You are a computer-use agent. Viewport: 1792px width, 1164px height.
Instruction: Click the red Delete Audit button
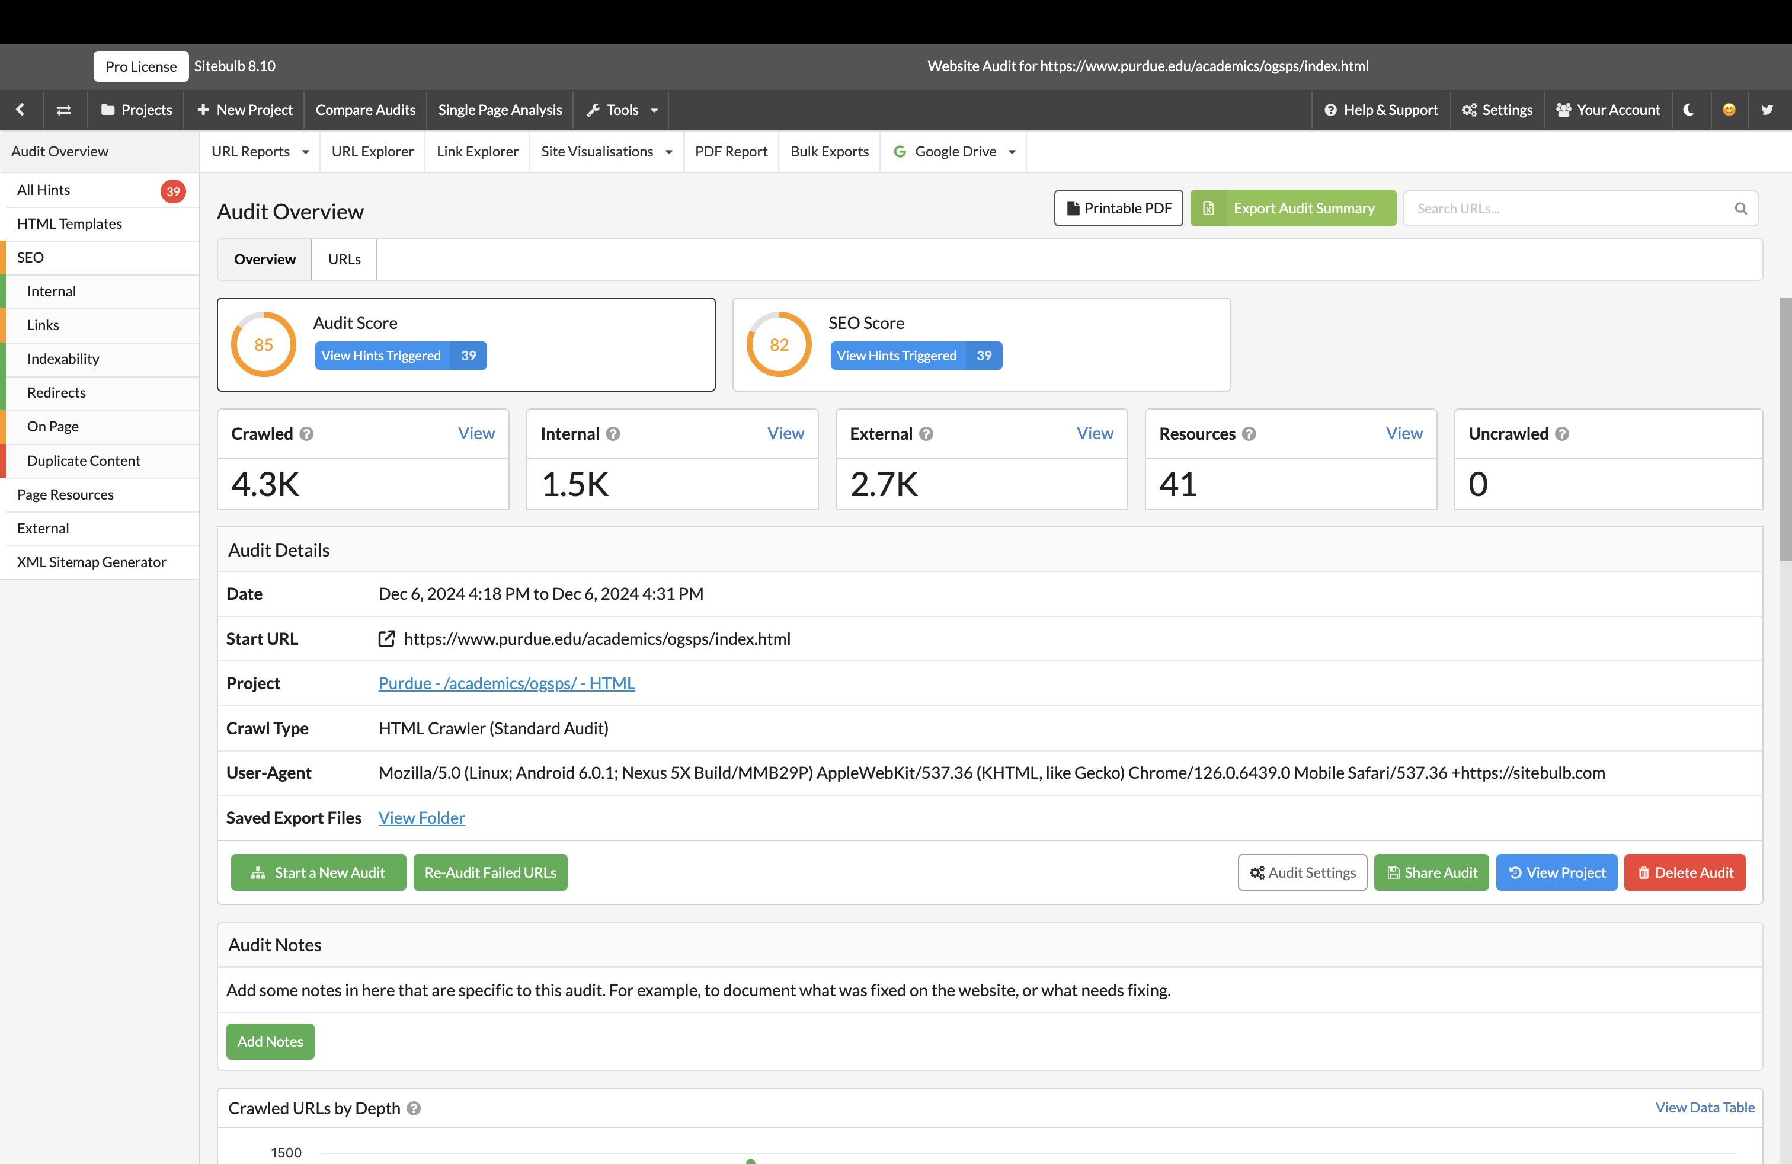(x=1684, y=872)
